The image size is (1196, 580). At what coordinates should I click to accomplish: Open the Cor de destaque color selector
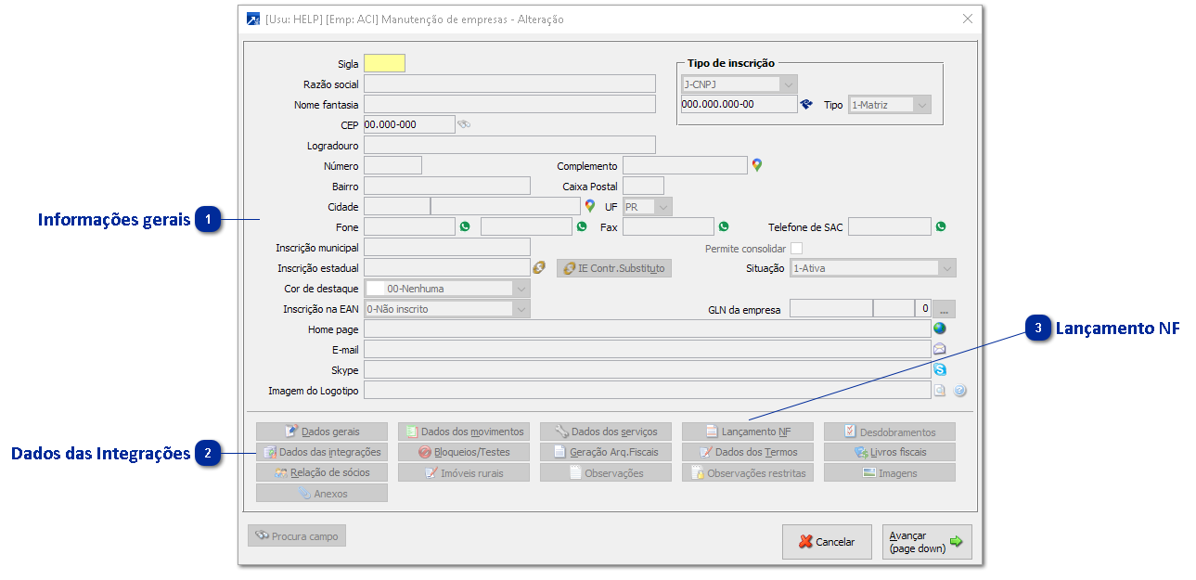pos(521,289)
